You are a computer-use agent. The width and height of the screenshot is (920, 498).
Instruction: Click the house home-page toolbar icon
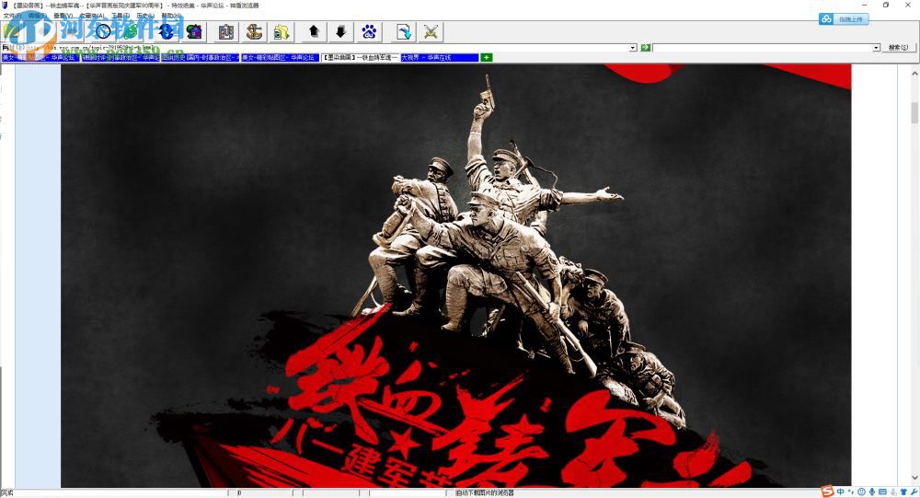[194, 31]
